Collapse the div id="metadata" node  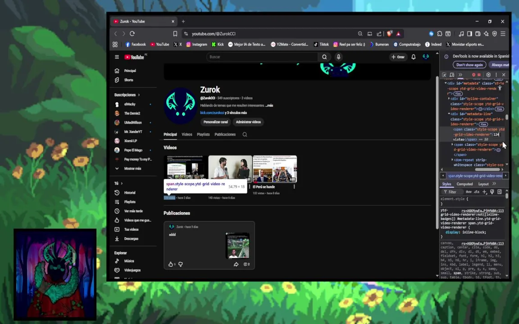click(446, 83)
